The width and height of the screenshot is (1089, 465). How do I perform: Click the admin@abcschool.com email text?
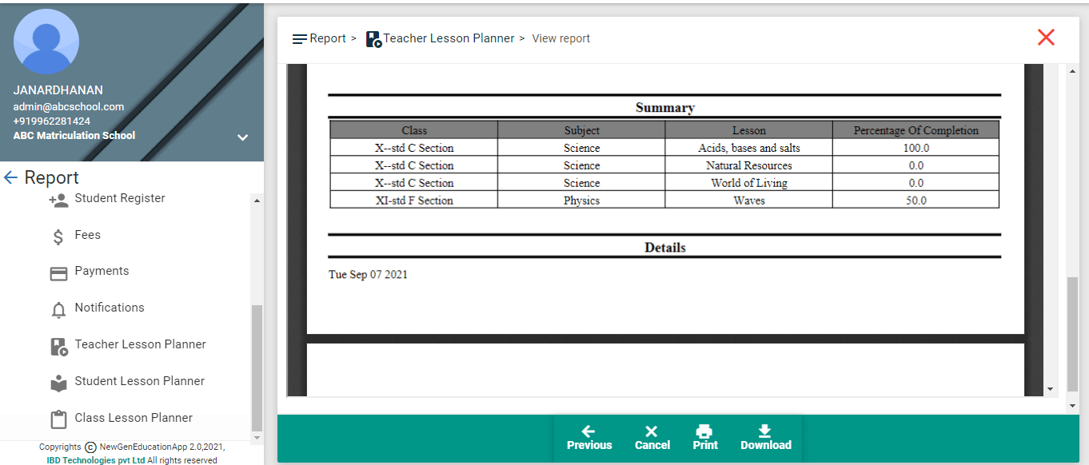tap(69, 106)
